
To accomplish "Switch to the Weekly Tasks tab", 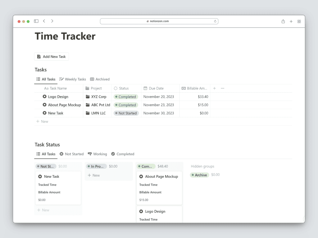I will coord(72,79).
